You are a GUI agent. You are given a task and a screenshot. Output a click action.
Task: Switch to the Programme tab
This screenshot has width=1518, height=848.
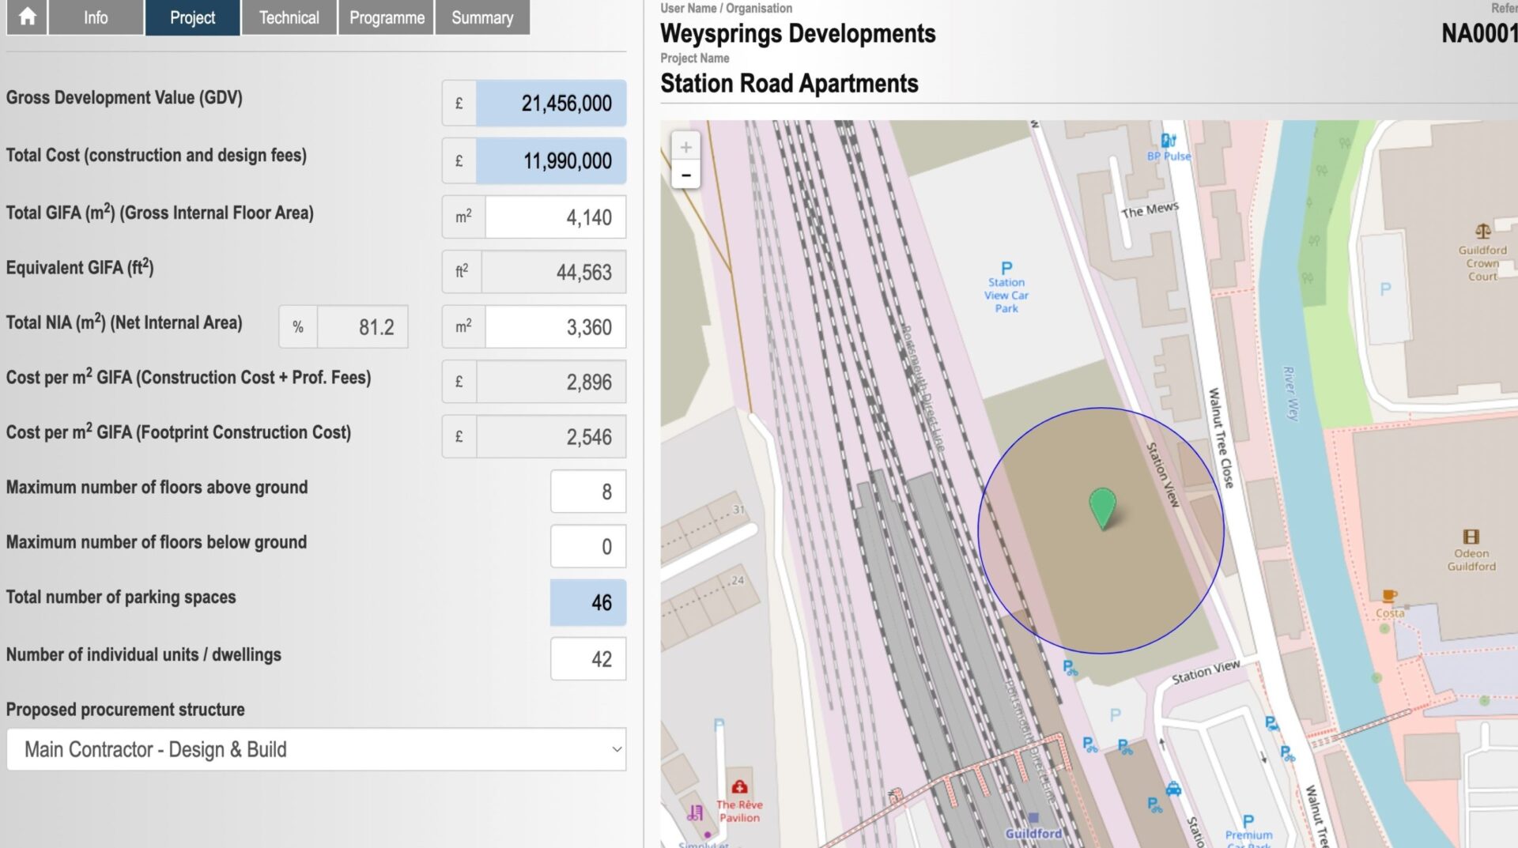386,17
